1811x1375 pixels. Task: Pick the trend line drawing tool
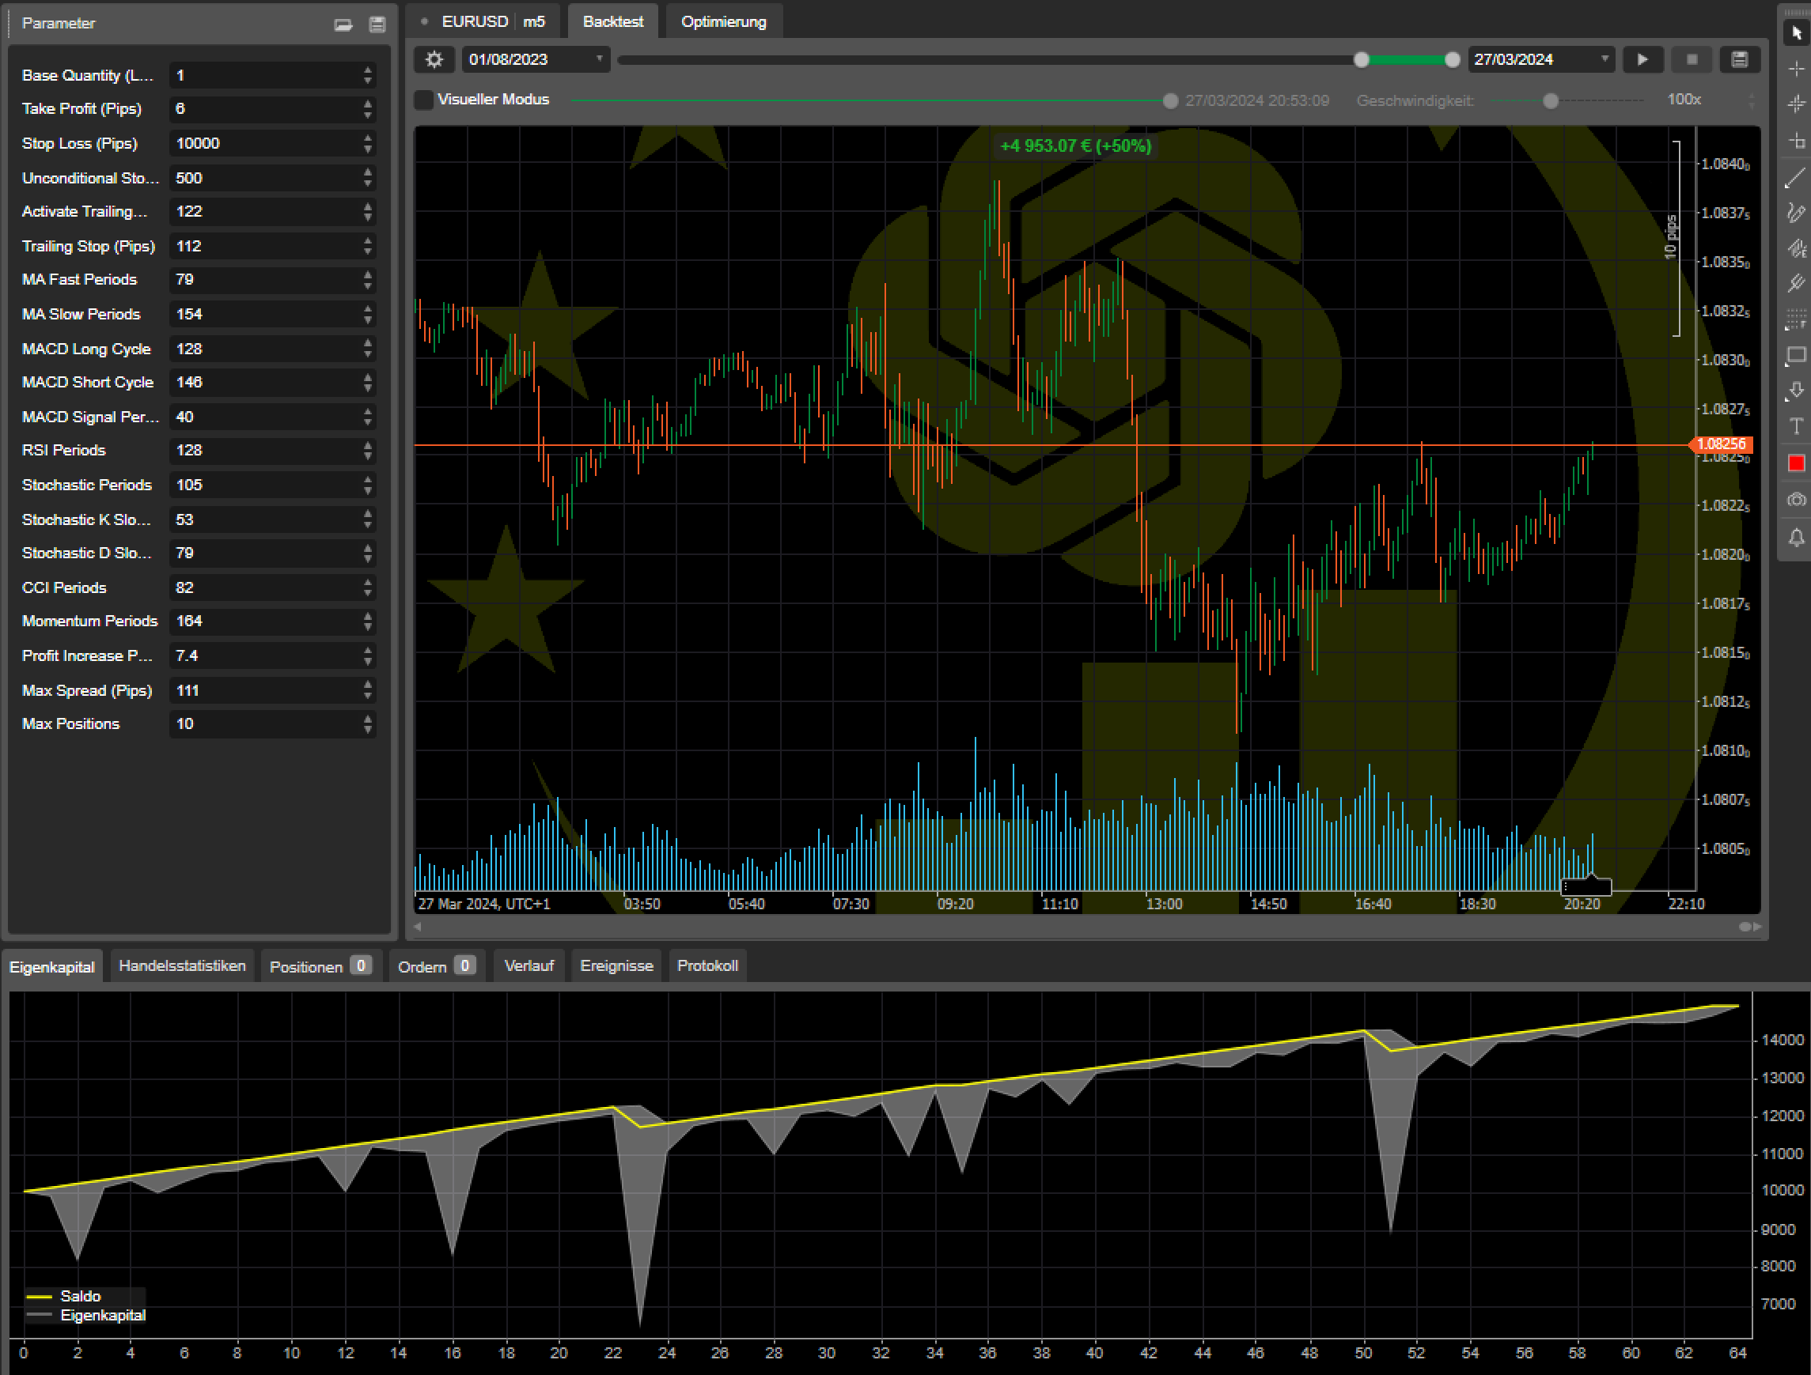pos(1796,177)
